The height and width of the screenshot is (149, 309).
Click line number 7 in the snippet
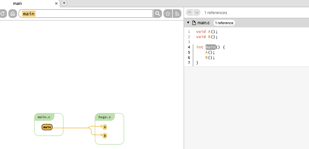(x=189, y=63)
